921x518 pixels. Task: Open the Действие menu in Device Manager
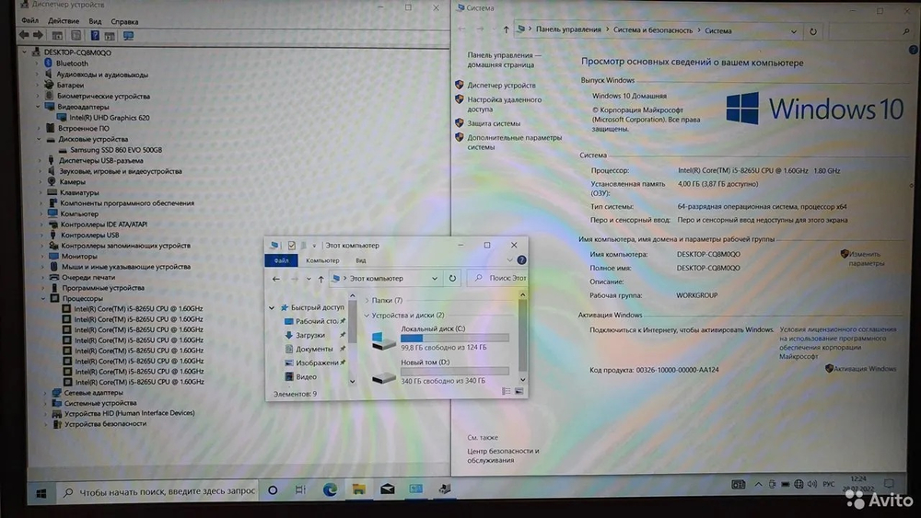[64, 21]
